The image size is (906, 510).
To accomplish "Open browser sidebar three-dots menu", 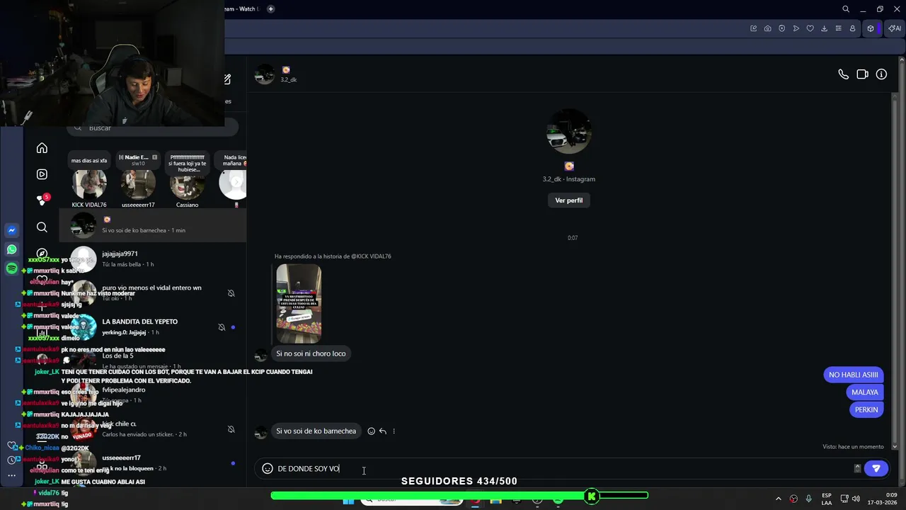I will (11, 475).
